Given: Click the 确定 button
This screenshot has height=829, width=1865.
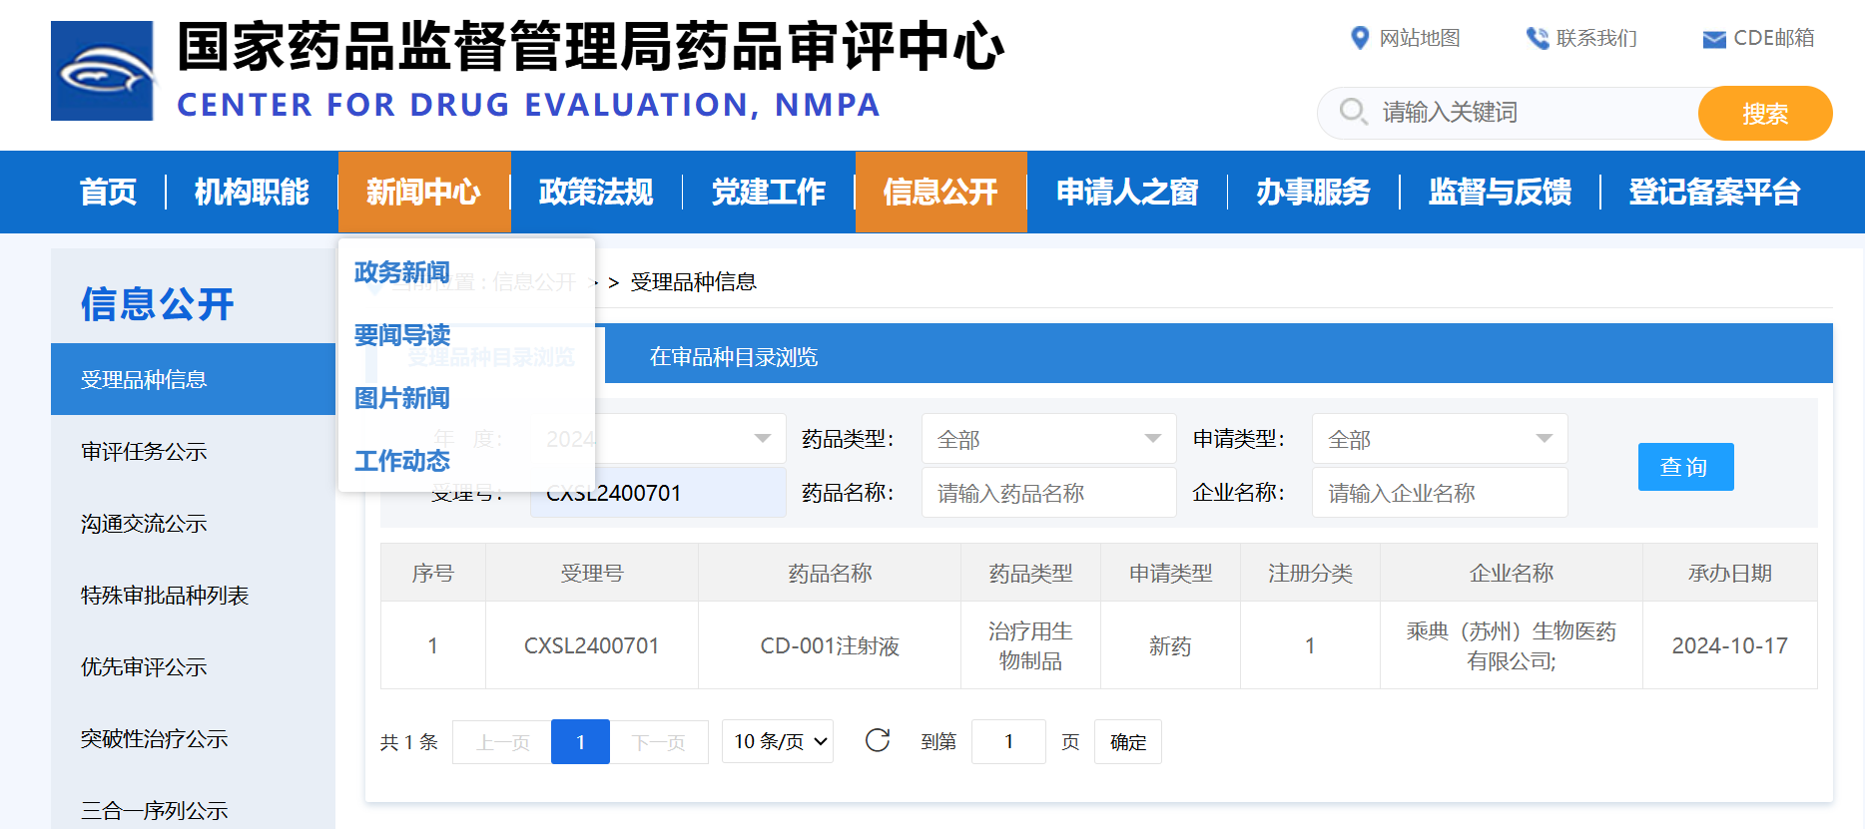Looking at the screenshot, I should point(1128,741).
